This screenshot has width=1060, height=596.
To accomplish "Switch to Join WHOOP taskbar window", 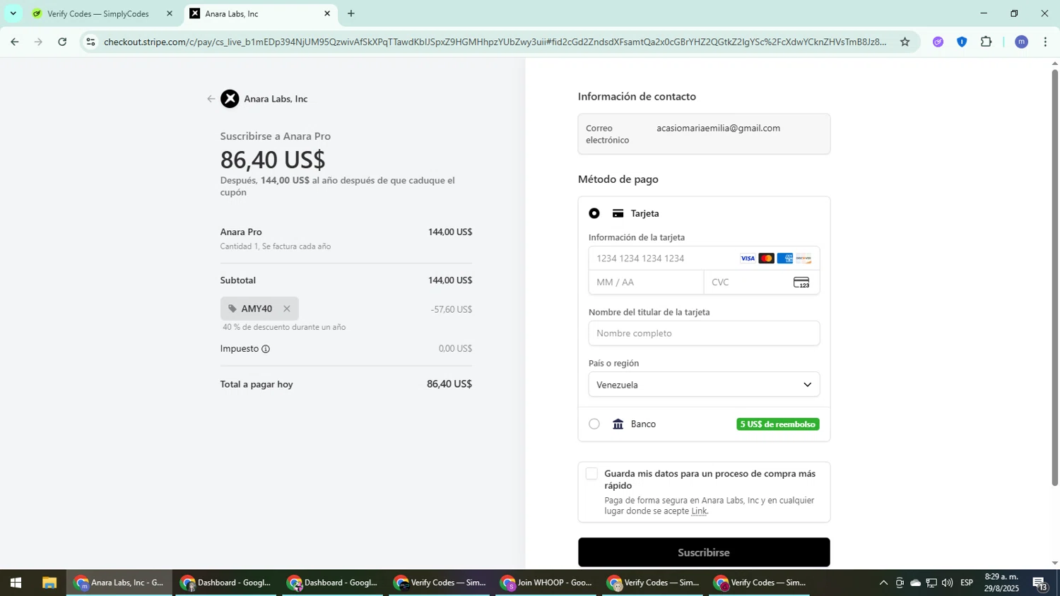I will [547, 583].
